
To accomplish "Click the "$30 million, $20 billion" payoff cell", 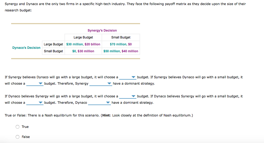I will (x=83, y=44).
